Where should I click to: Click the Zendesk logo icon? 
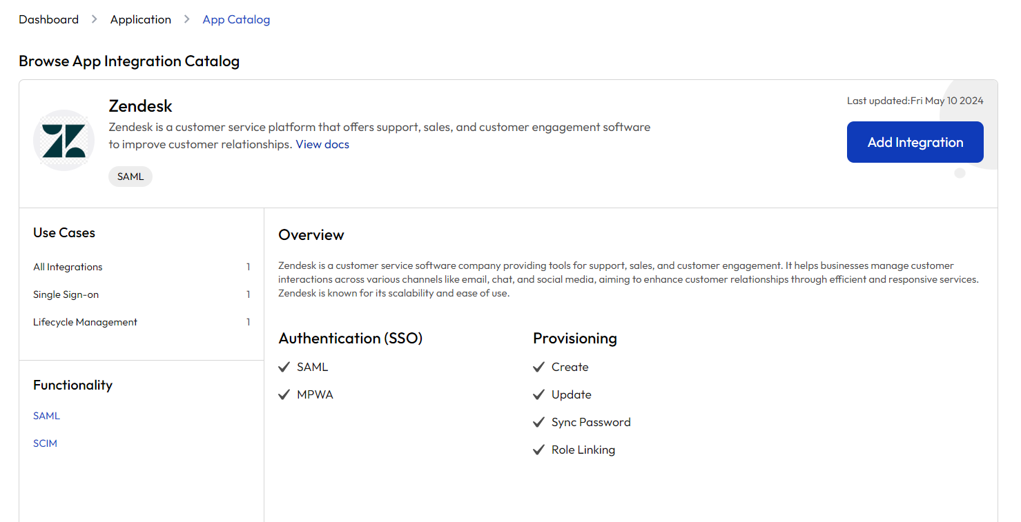[x=64, y=140]
